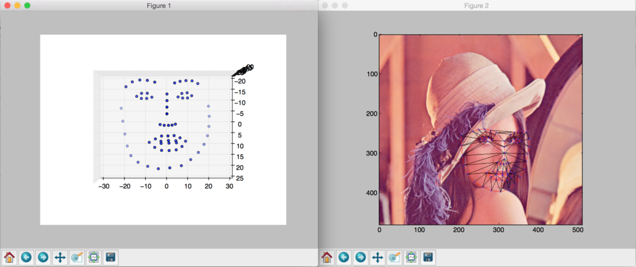The height and width of the screenshot is (267, 636).
Task: Open Configure subplots in Figure 1 toolbar
Action: pyautogui.click(x=94, y=257)
